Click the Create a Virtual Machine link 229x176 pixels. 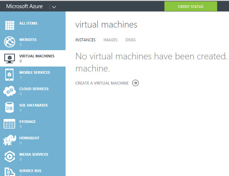(x=102, y=83)
